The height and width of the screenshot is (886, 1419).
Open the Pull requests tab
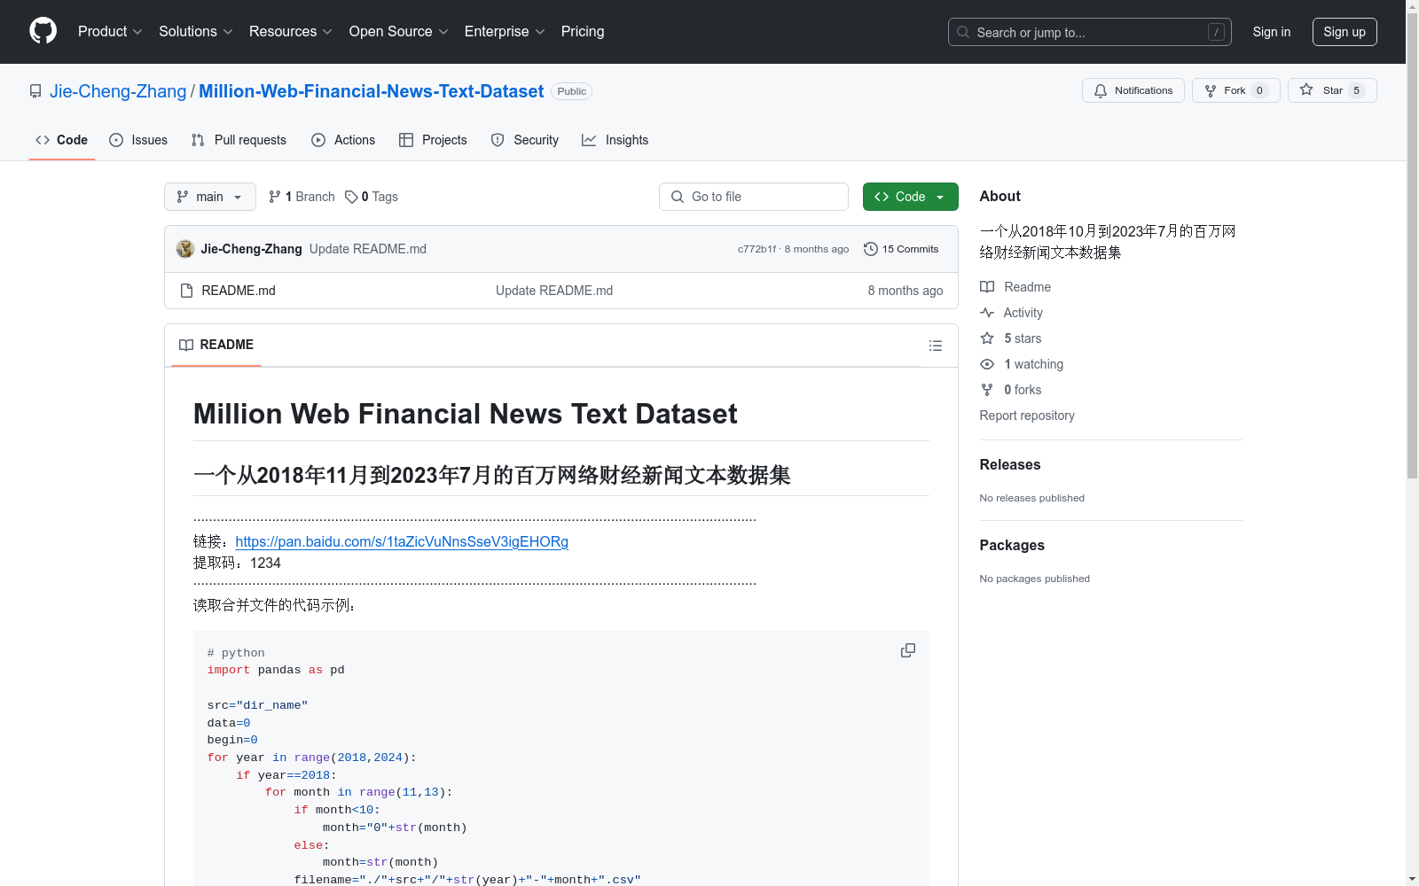coord(239,140)
